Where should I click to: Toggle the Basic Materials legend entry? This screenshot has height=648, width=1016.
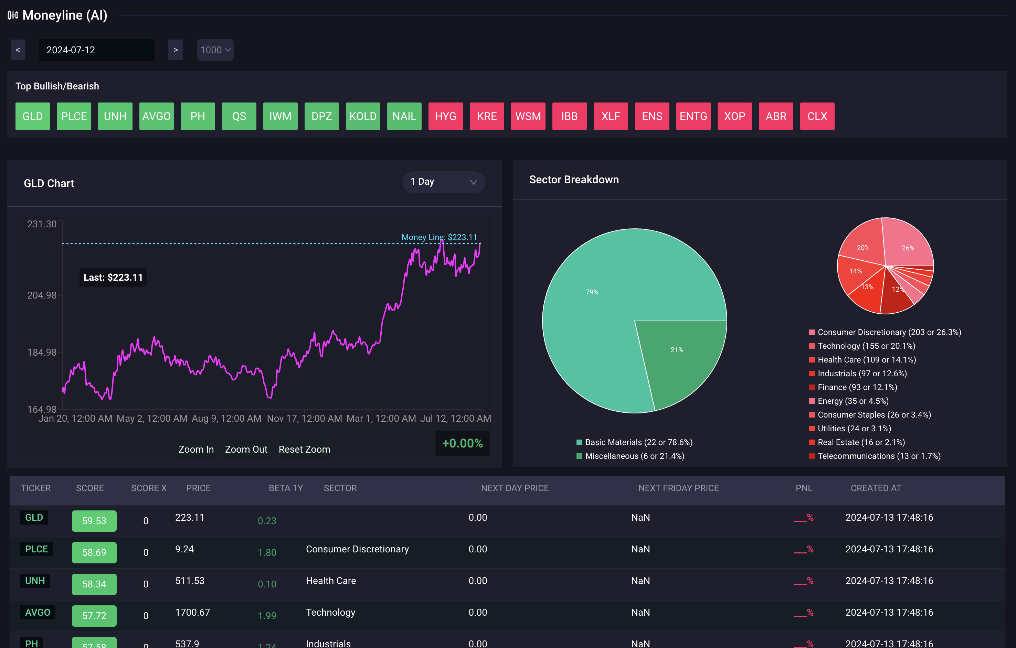coord(634,442)
